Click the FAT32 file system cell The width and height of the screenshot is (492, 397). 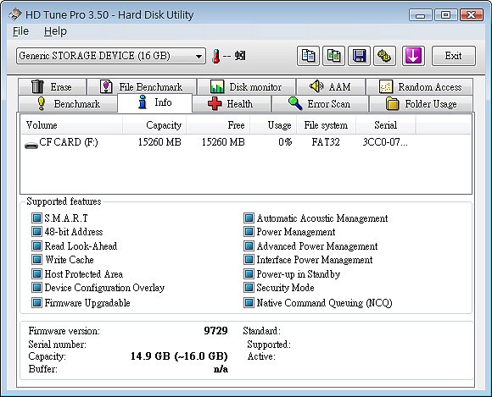click(x=326, y=142)
